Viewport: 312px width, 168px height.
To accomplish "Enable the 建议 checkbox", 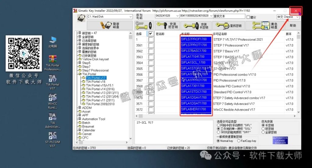I will pyautogui.click(x=248, y=17).
